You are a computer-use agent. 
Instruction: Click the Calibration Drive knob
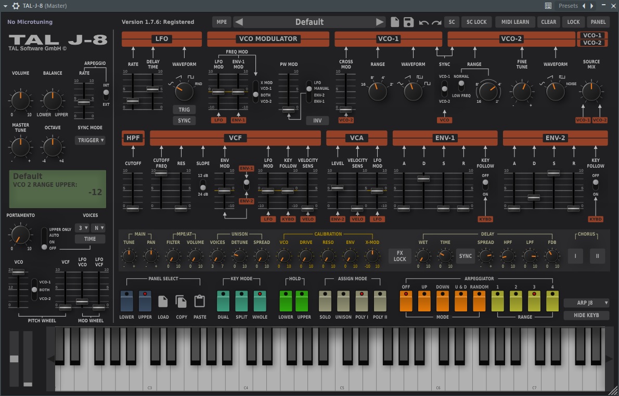pos(305,256)
